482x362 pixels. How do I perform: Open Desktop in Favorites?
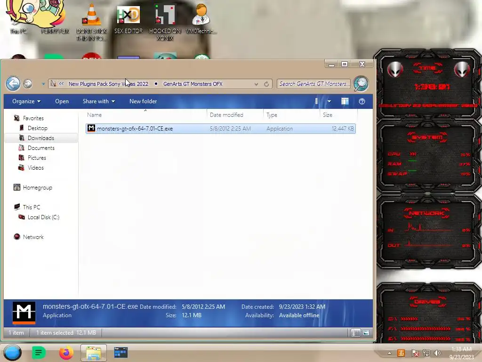(37, 128)
